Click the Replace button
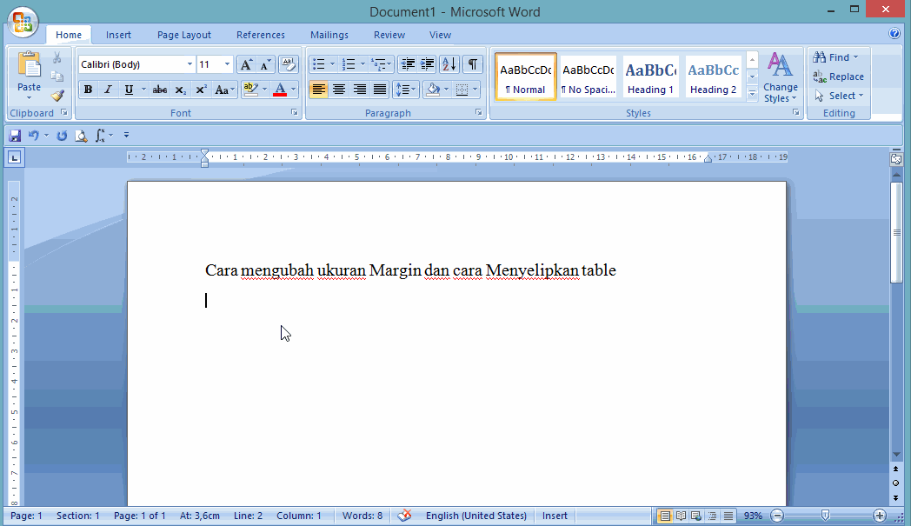 [838, 77]
